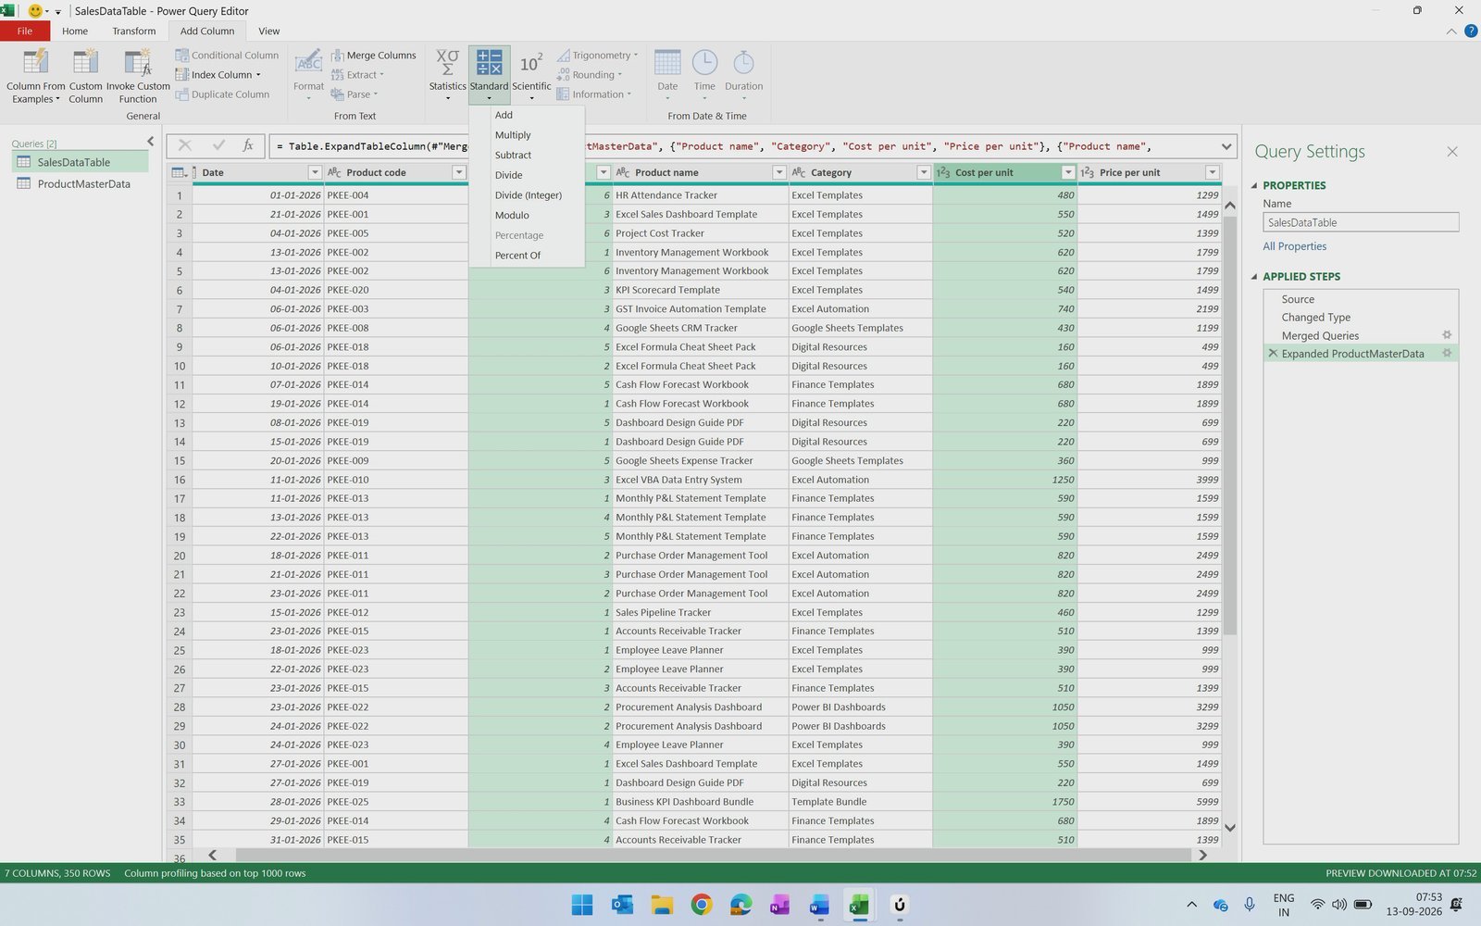Image resolution: width=1481 pixels, height=926 pixels.
Task: Click the query Name field
Action: (x=1361, y=222)
